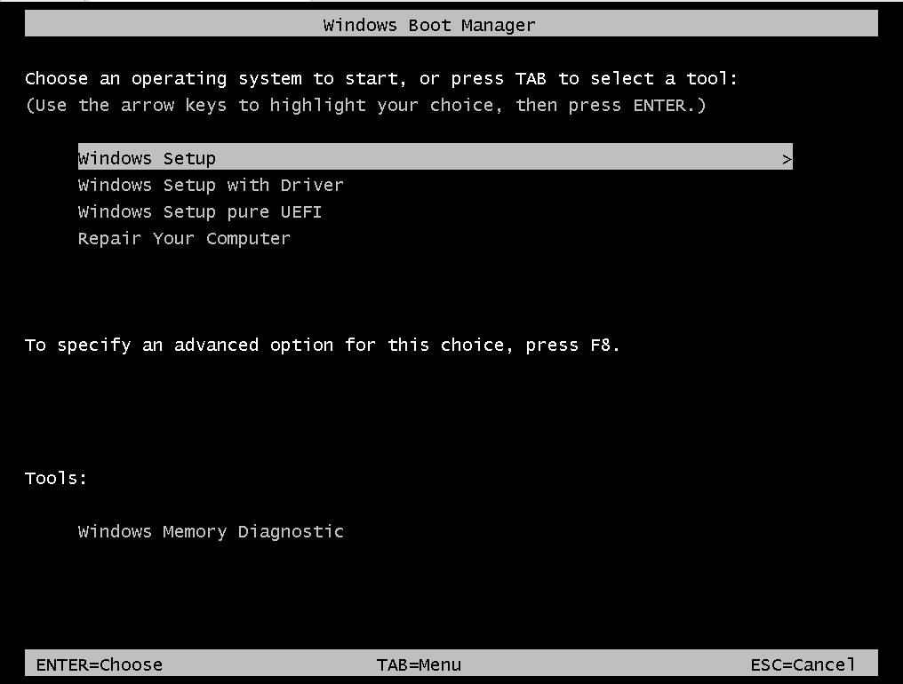903x684 pixels.
Task: Click the arrow at end of highlighted entry
Action: tap(787, 160)
